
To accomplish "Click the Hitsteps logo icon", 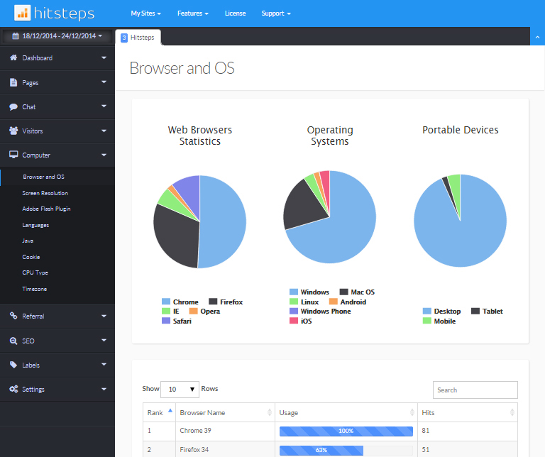I will pos(23,13).
